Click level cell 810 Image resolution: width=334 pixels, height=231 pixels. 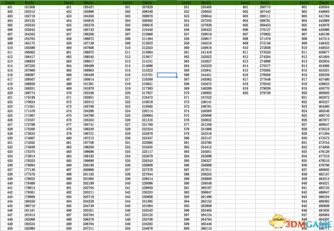pos(304,48)
